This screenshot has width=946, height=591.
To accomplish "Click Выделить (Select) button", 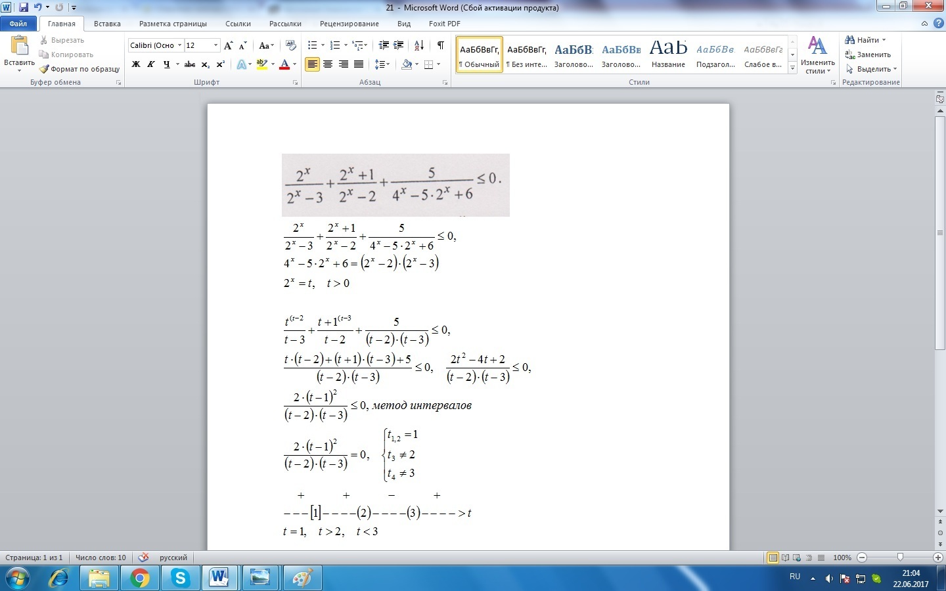I will click(x=870, y=69).
